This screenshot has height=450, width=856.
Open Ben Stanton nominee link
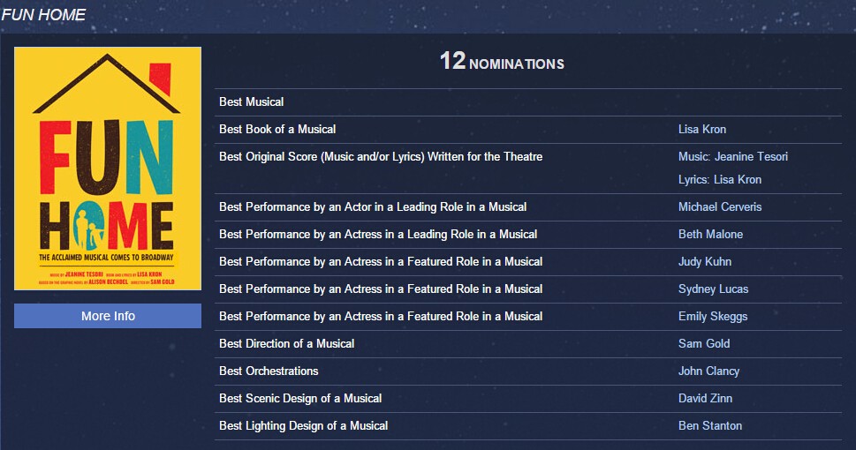pyautogui.click(x=709, y=425)
